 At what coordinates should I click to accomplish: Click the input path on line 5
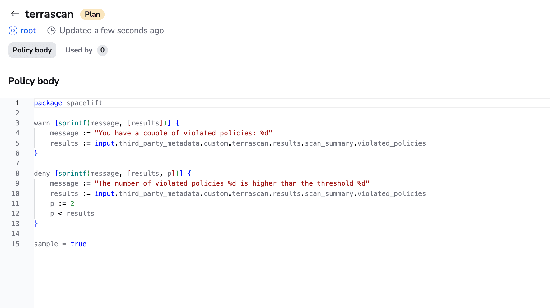[x=260, y=143]
